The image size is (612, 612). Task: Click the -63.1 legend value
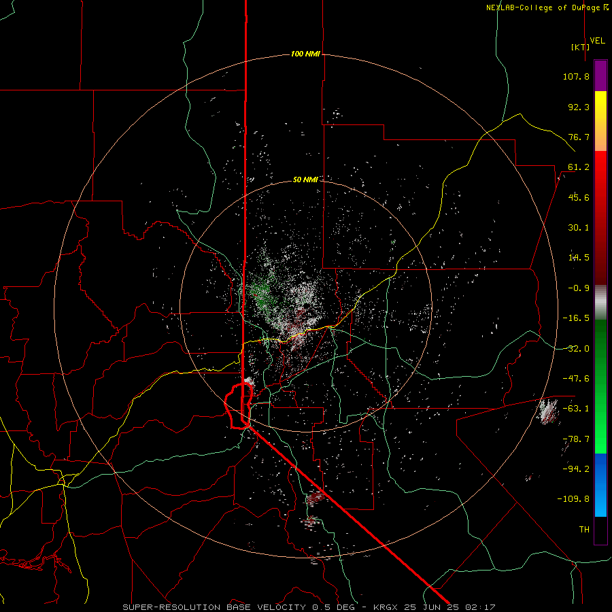click(x=576, y=409)
